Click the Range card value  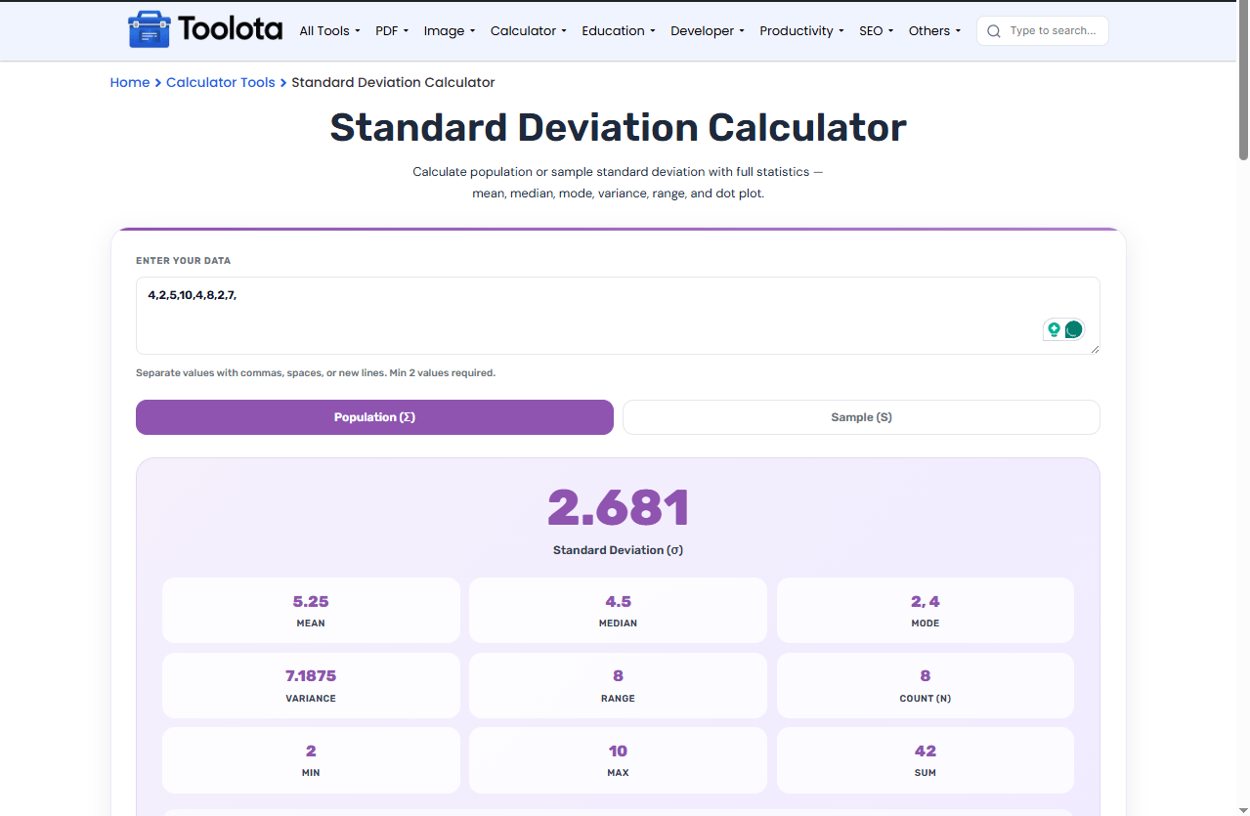pos(618,676)
